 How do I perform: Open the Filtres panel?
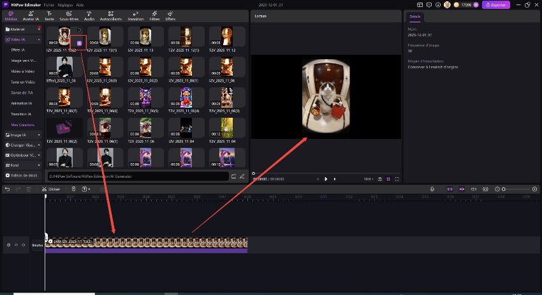pyautogui.click(x=154, y=16)
